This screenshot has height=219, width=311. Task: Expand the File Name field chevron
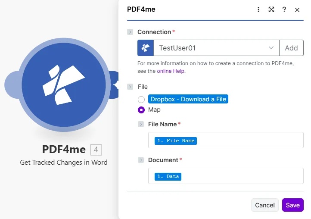[x=140, y=124]
